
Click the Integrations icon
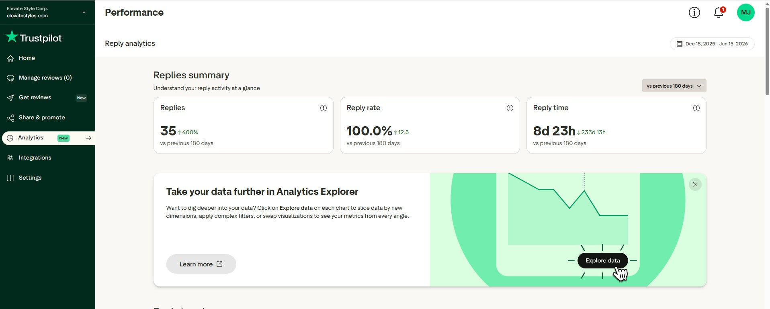pyautogui.click(x=10, y=158)
